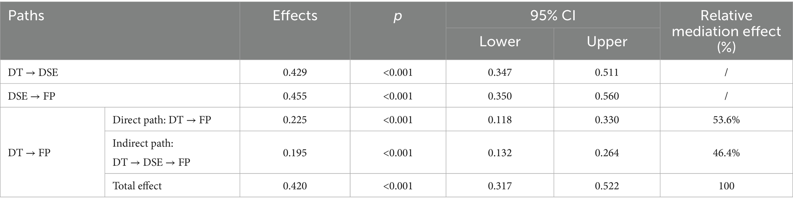Screen dimensions: 793x204
Task: Click the 95% CI header cell
Action: (553, 16)
